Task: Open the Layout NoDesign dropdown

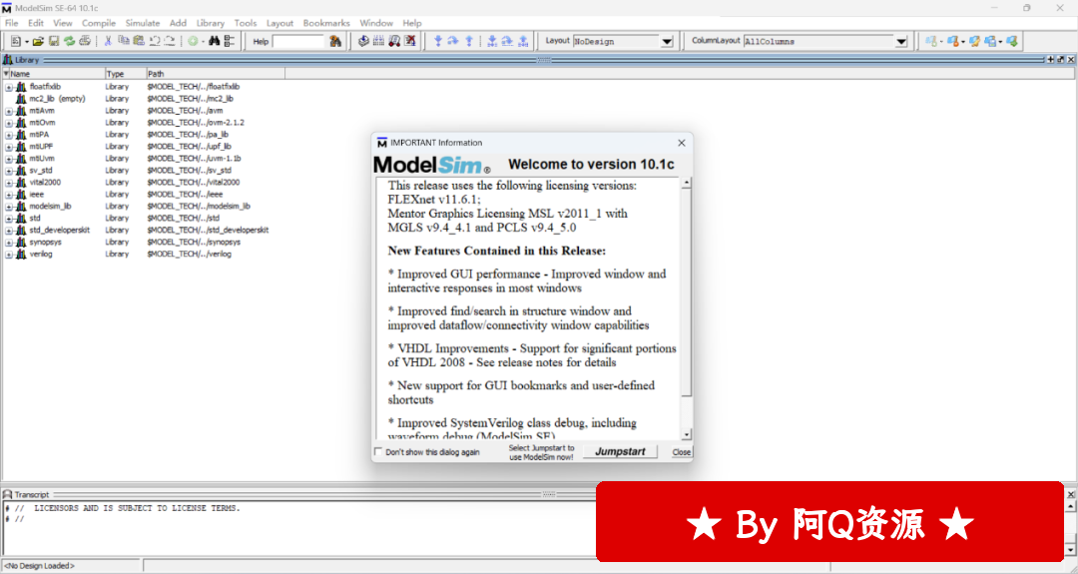Action: (667, 42)
